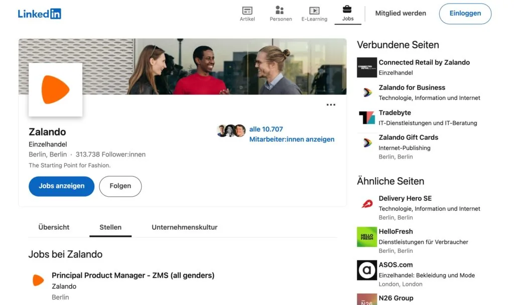Open ASOS.com page link

coord(396,265)
